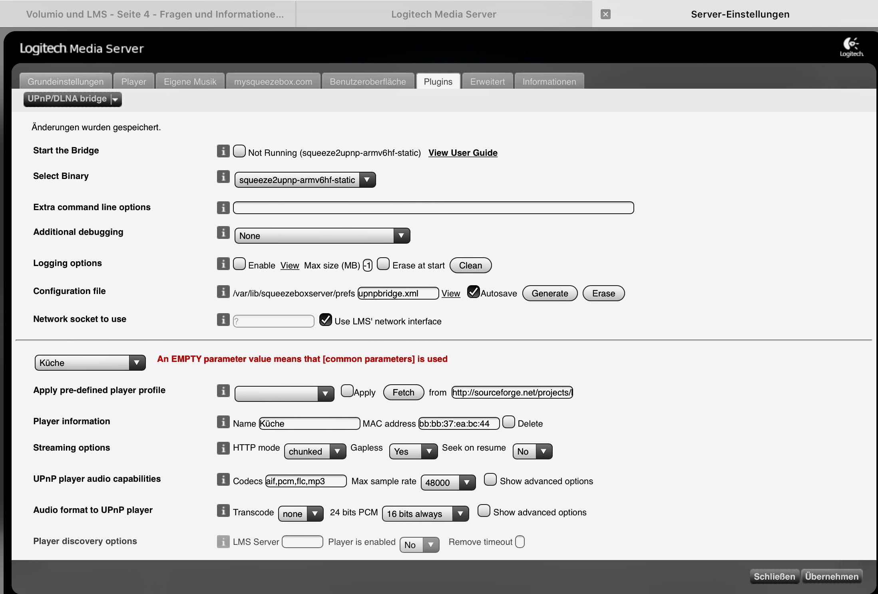
Task: Click info icon for Player information
Action: (223, 422)
